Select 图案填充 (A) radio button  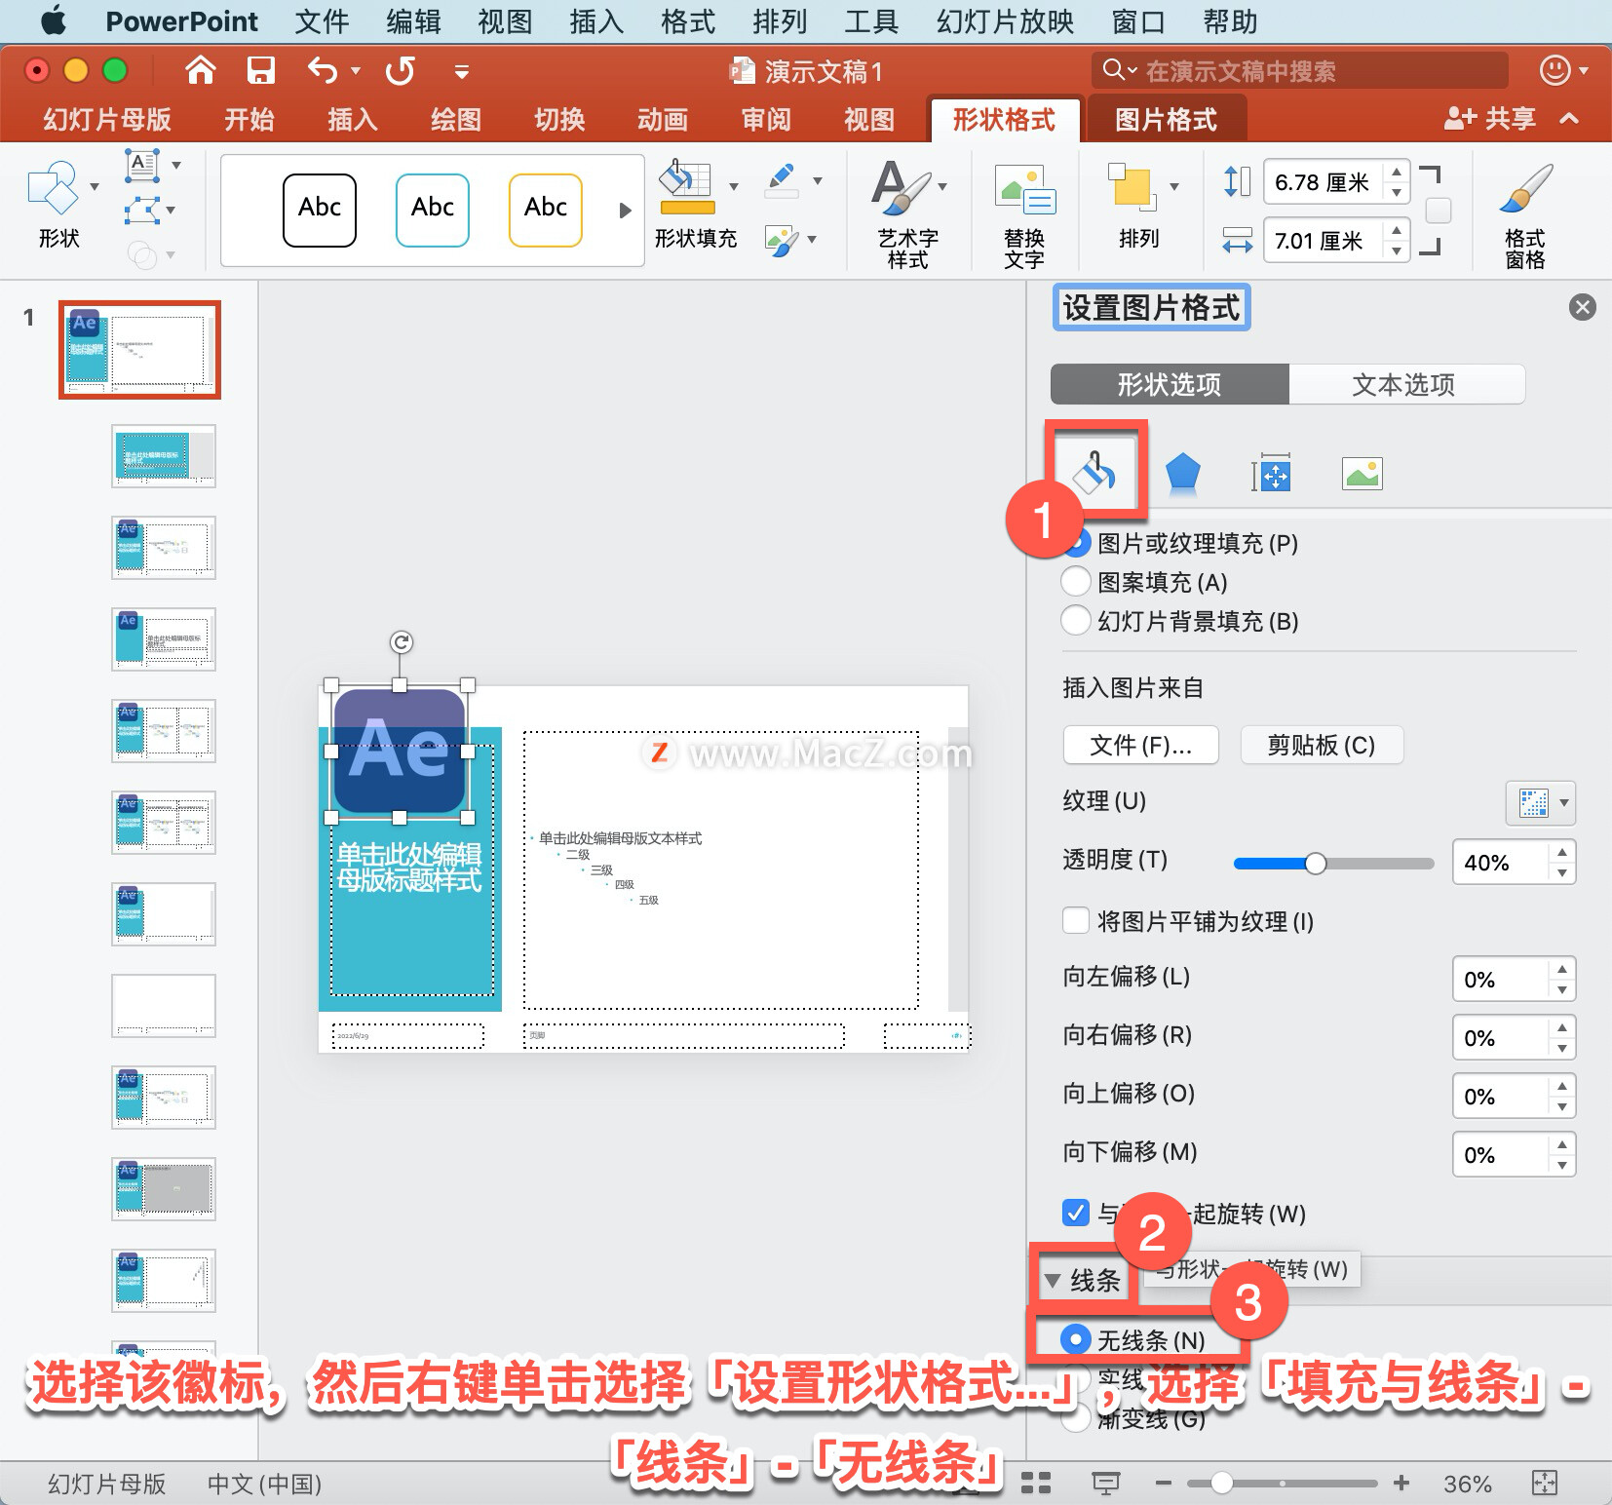(1075, 582)
